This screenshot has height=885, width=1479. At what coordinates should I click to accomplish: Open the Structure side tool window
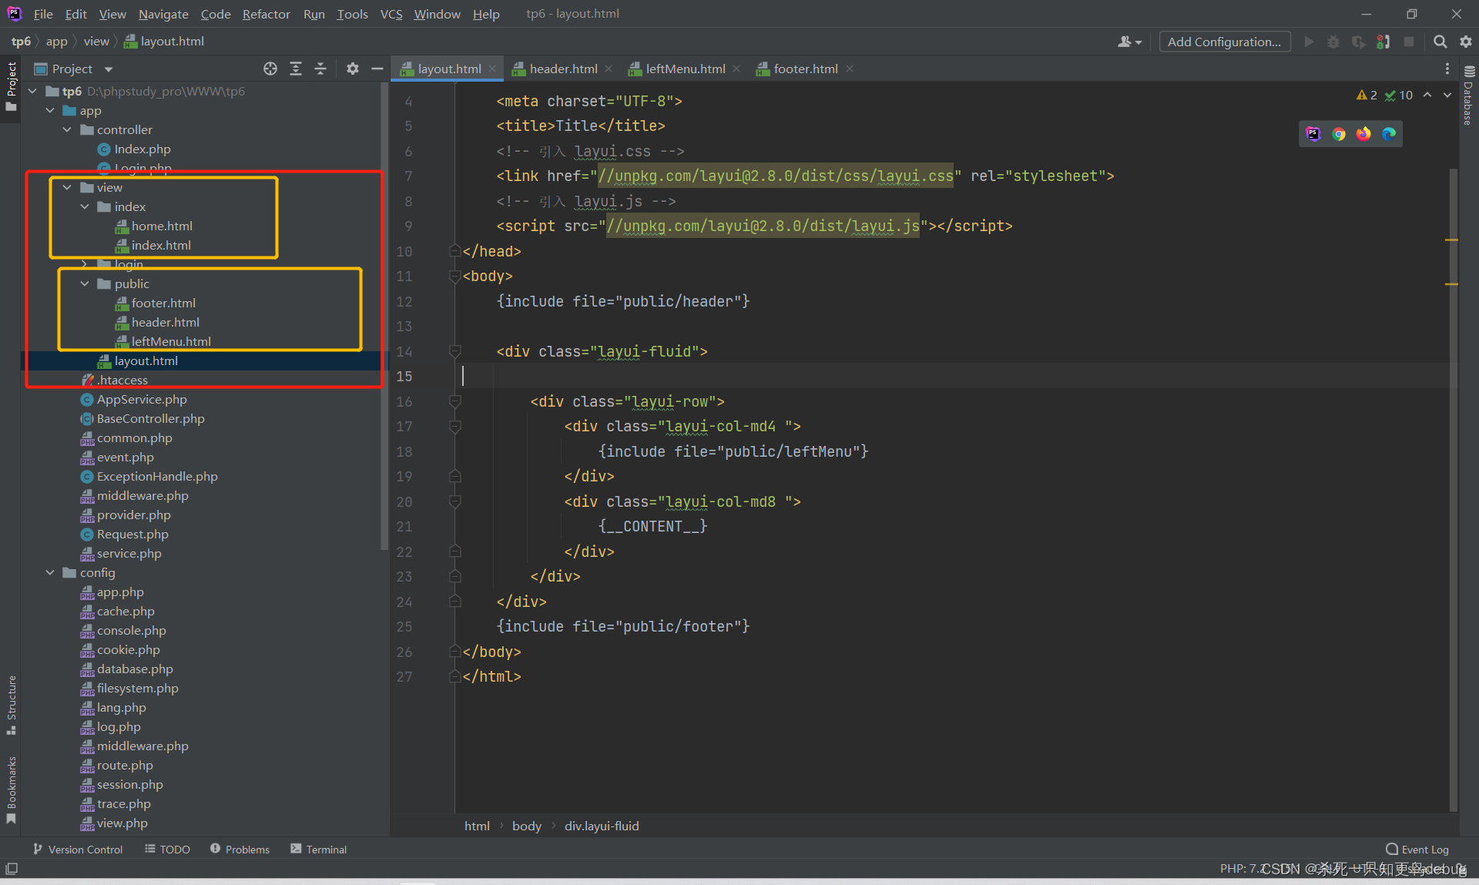pyautogui.click(x=11, y=705)
